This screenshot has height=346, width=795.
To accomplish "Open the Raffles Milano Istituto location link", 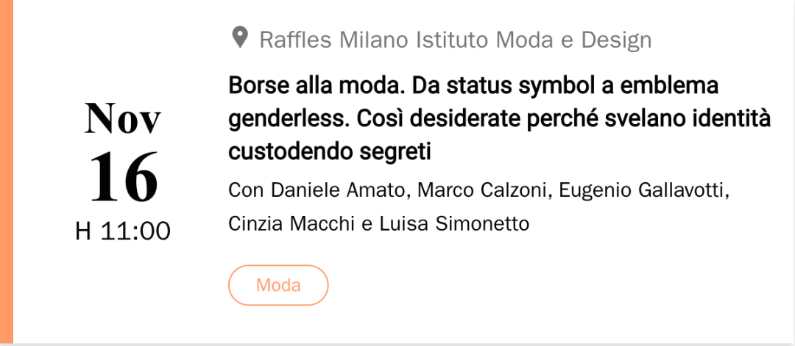I will click(456, 40).
